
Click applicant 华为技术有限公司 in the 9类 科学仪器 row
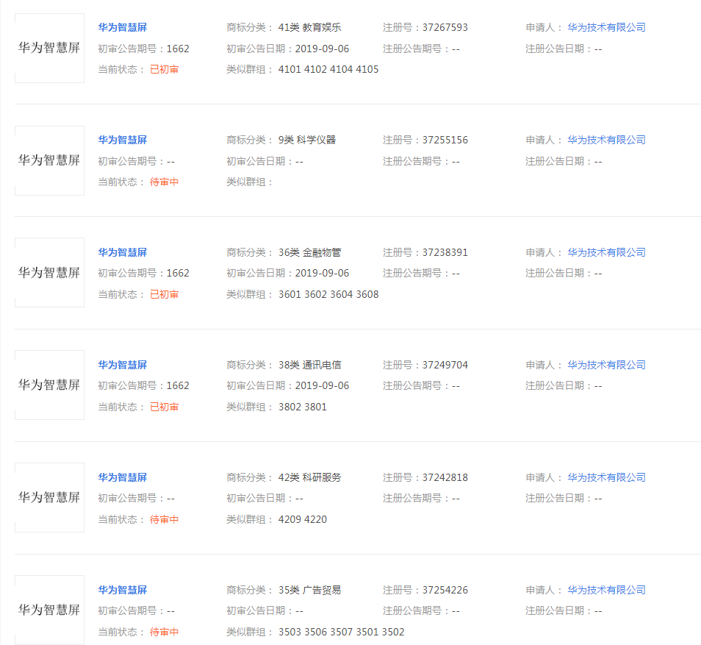click(607, 140)
